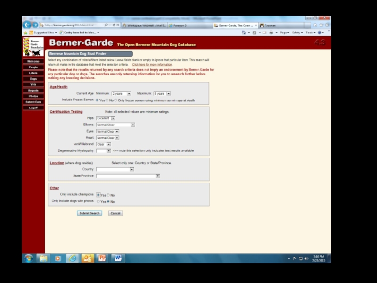Open Word from the taskbar
This screenshot has height=283, width=377.
(x=117, y=258)
